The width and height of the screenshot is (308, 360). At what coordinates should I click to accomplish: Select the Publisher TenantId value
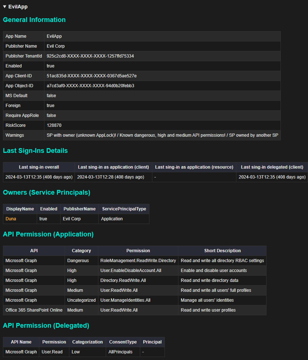[x=90, y=56]
